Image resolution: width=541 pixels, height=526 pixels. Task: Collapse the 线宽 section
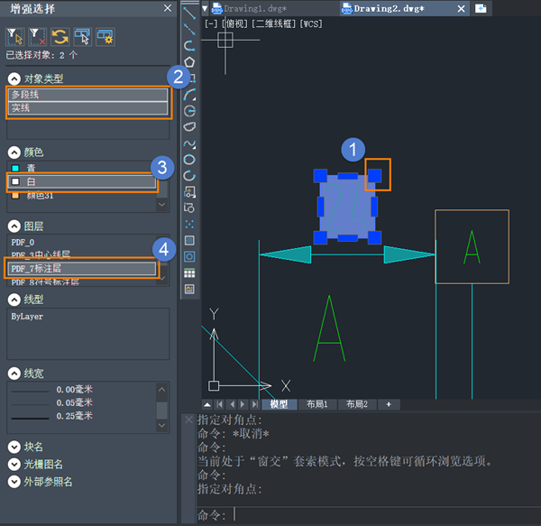click(x=14, y=374)
